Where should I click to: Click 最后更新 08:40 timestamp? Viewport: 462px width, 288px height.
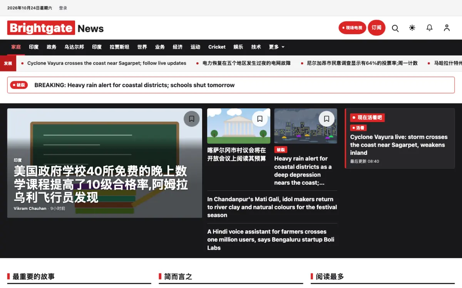[x=365, y=161]
